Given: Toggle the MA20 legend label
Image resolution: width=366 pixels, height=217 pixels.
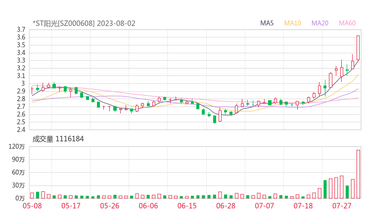Looking at the screenshot, I should click(320, 23).
